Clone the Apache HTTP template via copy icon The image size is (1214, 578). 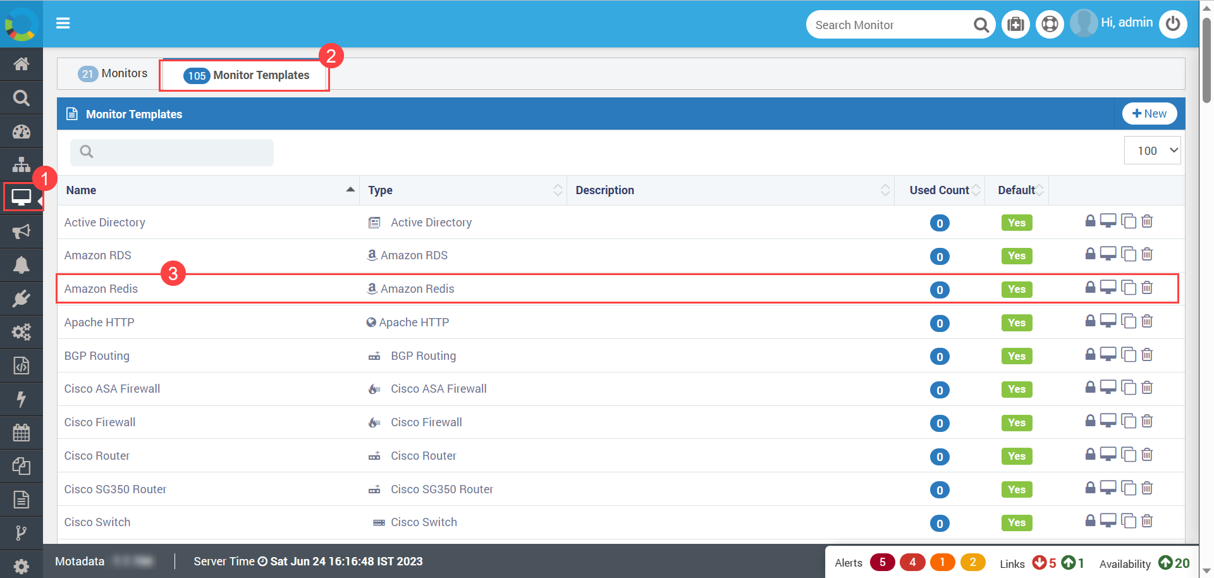[1129, 321]
